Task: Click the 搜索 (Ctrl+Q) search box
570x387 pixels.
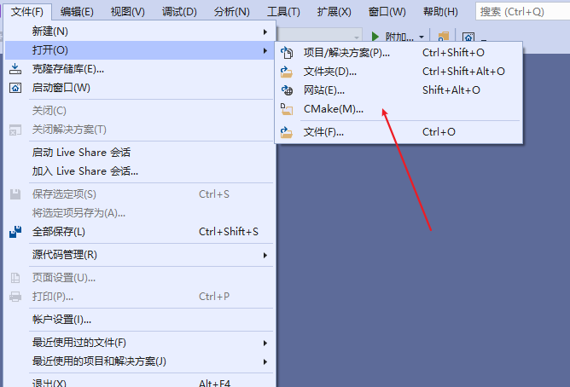Action: click(x=521, y=12)
